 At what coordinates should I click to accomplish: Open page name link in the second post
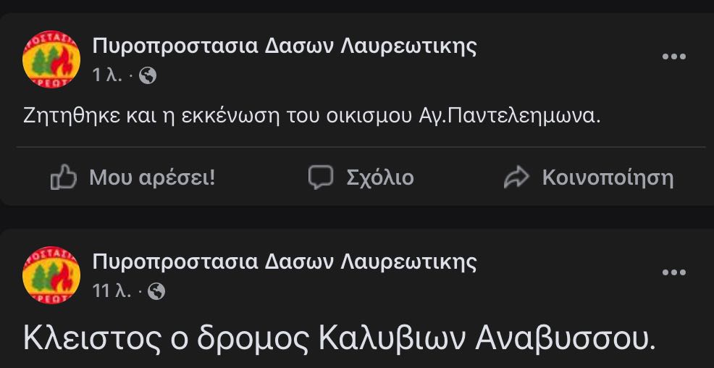(285, 262)
